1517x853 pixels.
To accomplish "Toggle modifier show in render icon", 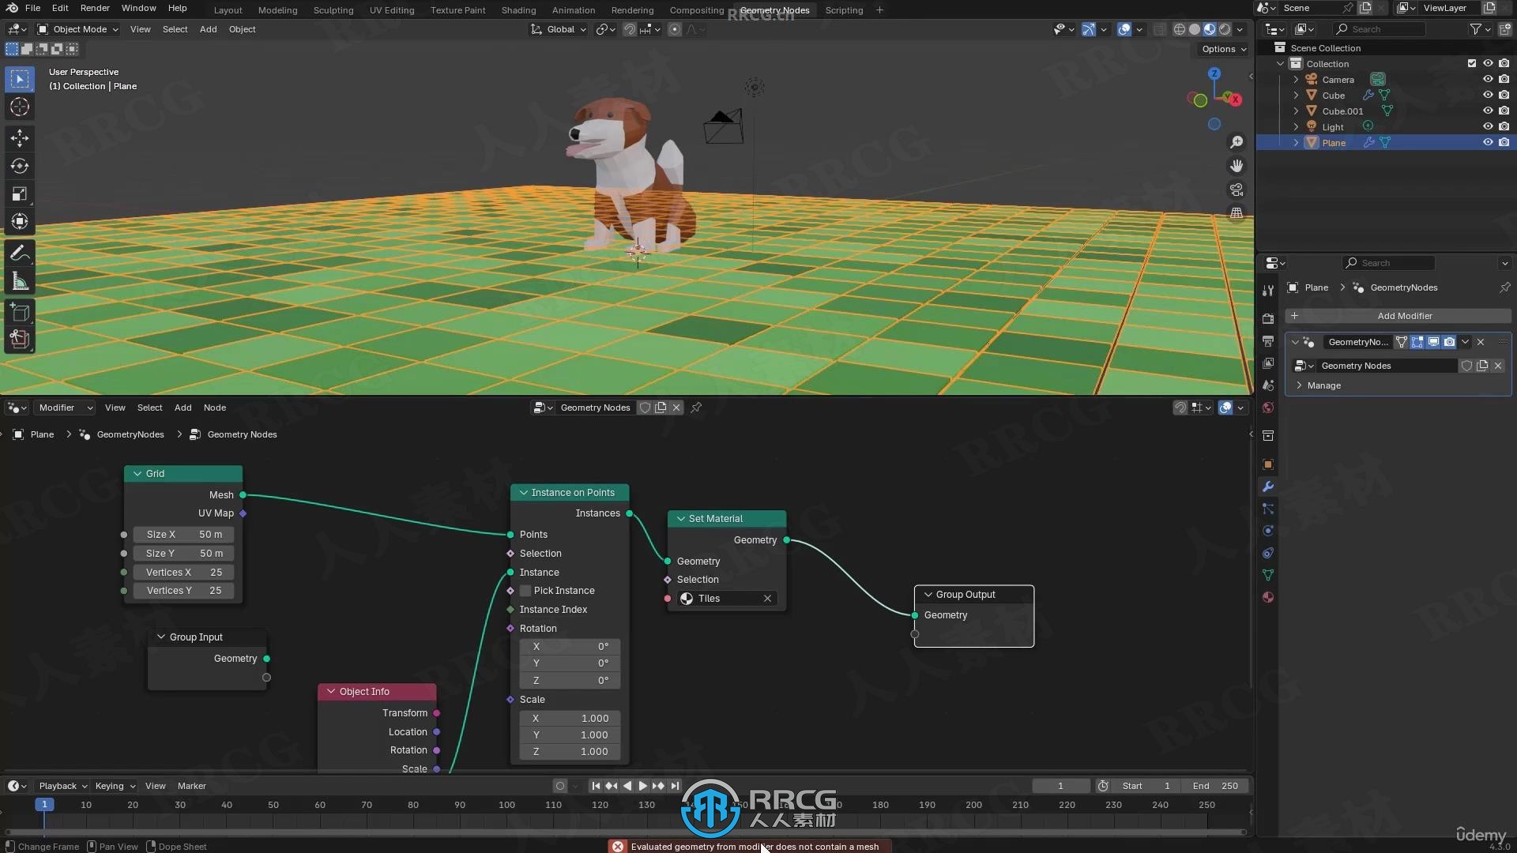I will (1449, 342).
